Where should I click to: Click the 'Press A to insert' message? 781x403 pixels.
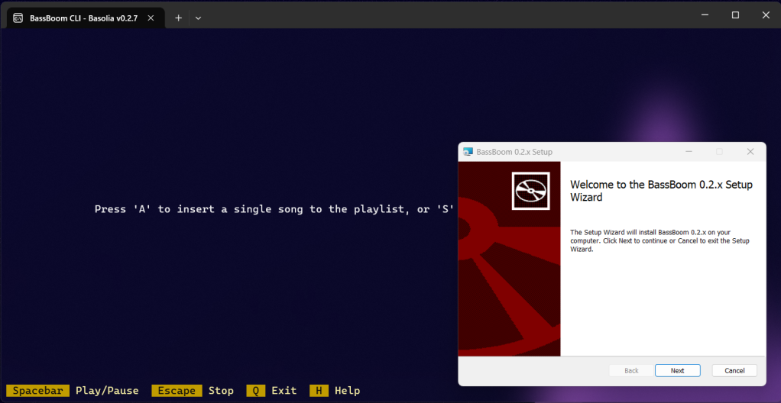274,209
